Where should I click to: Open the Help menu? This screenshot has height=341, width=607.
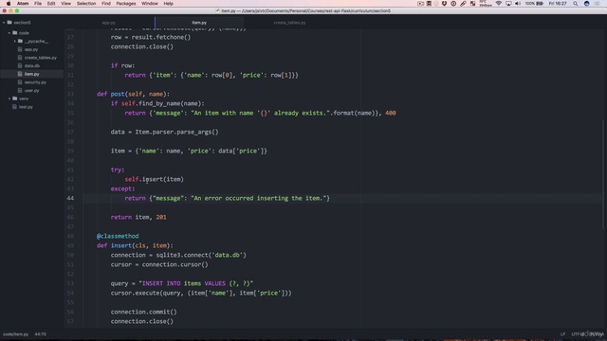pos(168,4)
